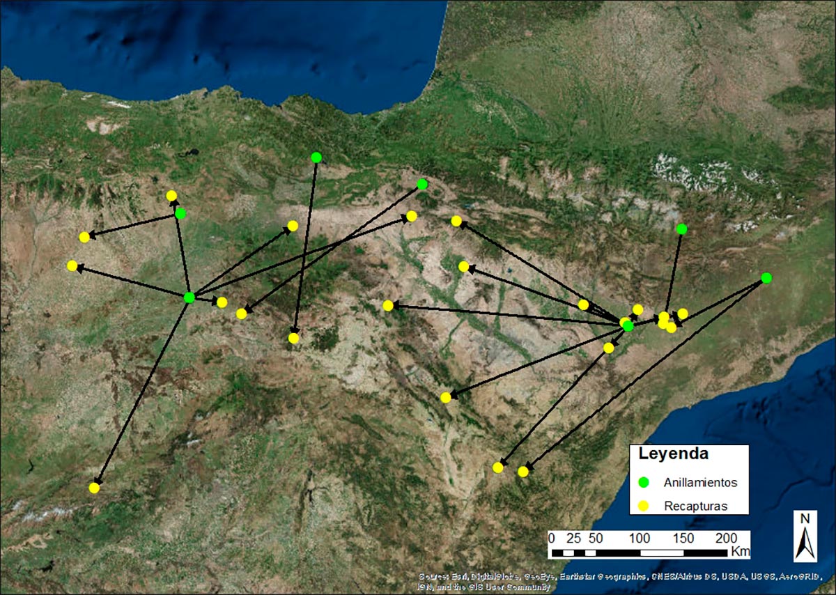Click the black and white scale bar
This screenshot has height=595, width=836.
pyautogui.click(x=640, y=552)
